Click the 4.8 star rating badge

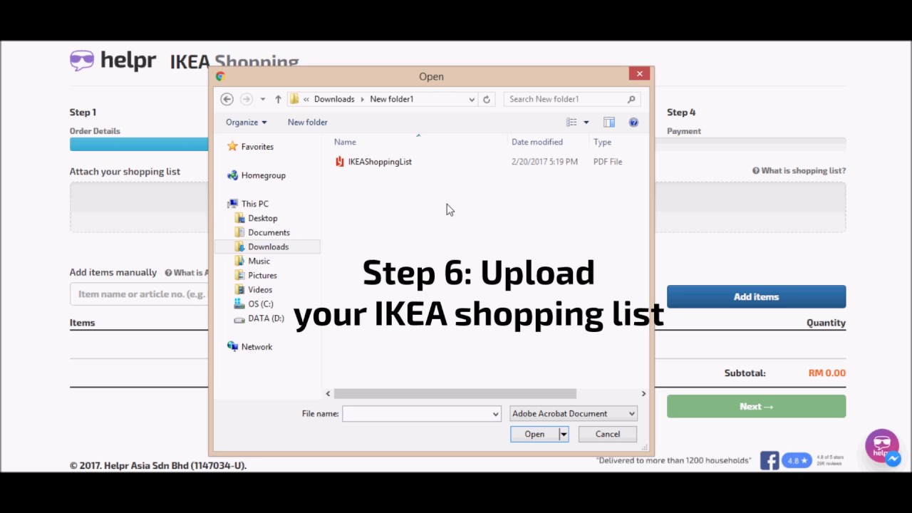[797, 460]
